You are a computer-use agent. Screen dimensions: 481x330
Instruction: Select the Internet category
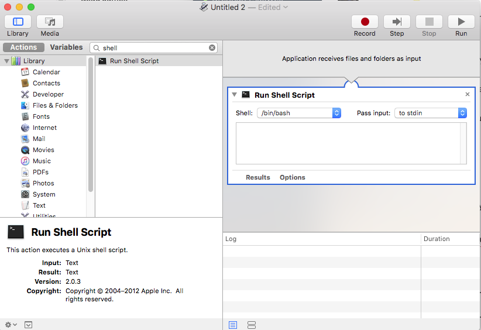coord(44,128)
